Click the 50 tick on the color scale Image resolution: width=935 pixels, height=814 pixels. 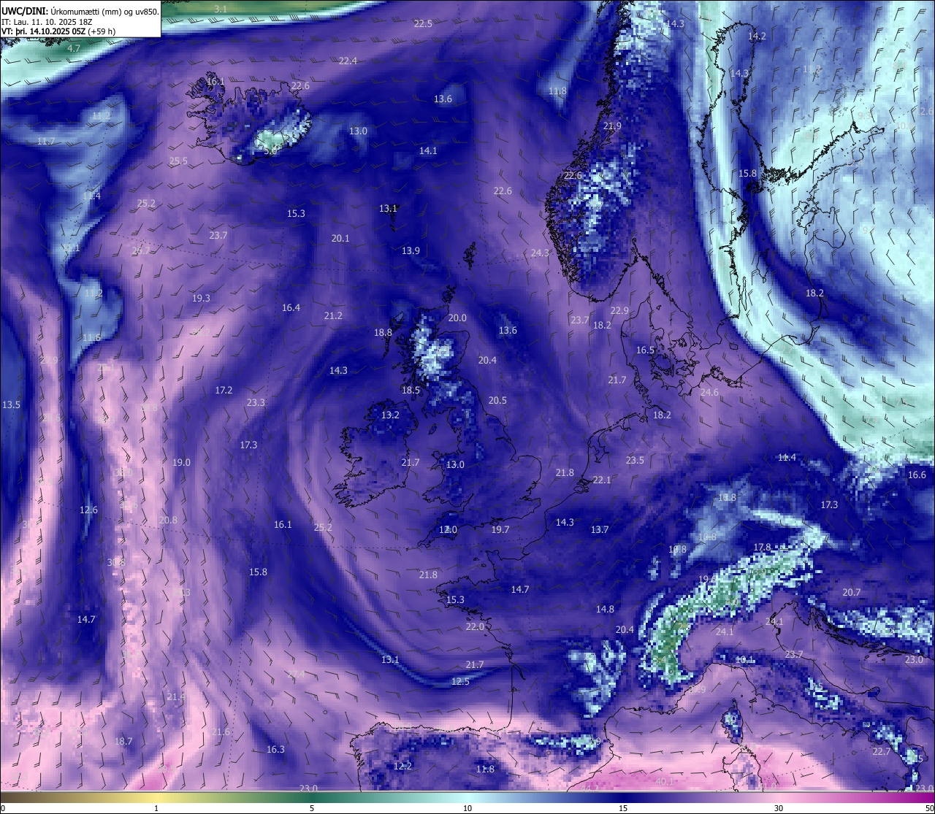929,808
